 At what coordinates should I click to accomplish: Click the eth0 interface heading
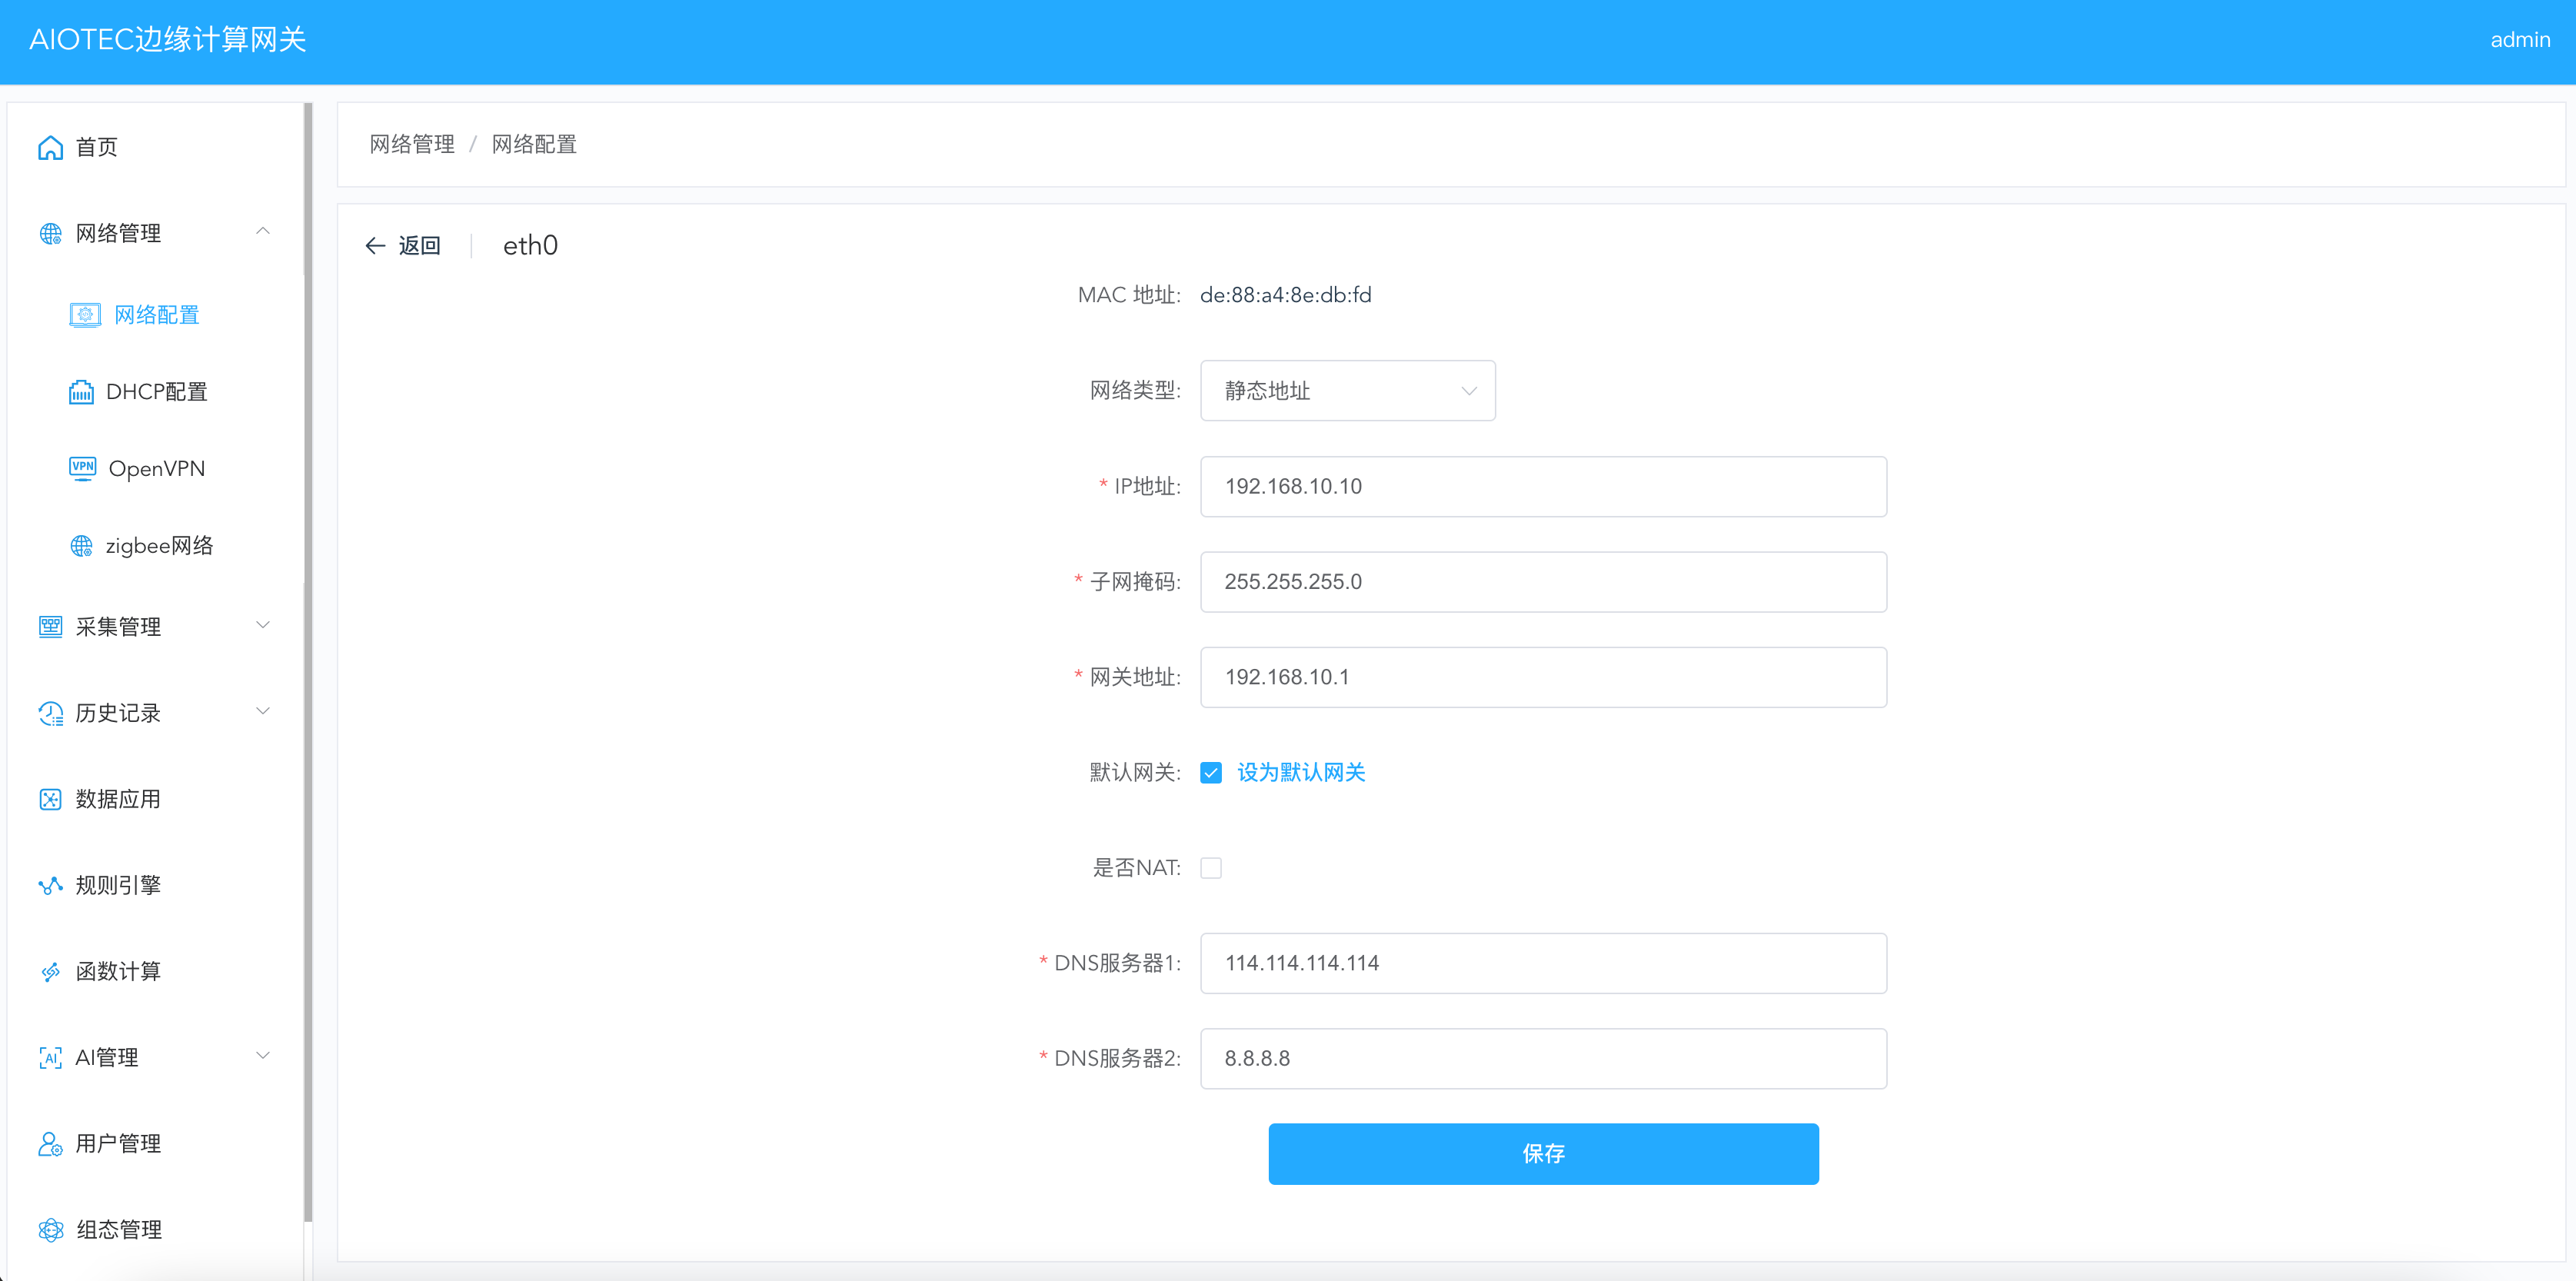[530, 246]
